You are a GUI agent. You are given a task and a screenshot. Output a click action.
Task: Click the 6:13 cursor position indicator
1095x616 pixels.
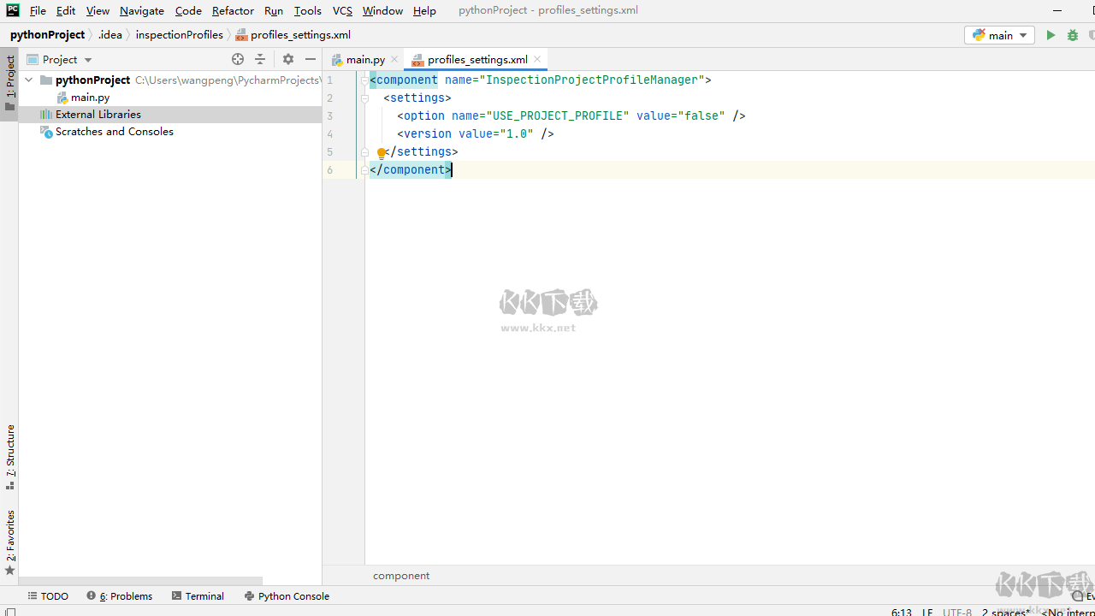pyautogui.click(x=902, y=612)
